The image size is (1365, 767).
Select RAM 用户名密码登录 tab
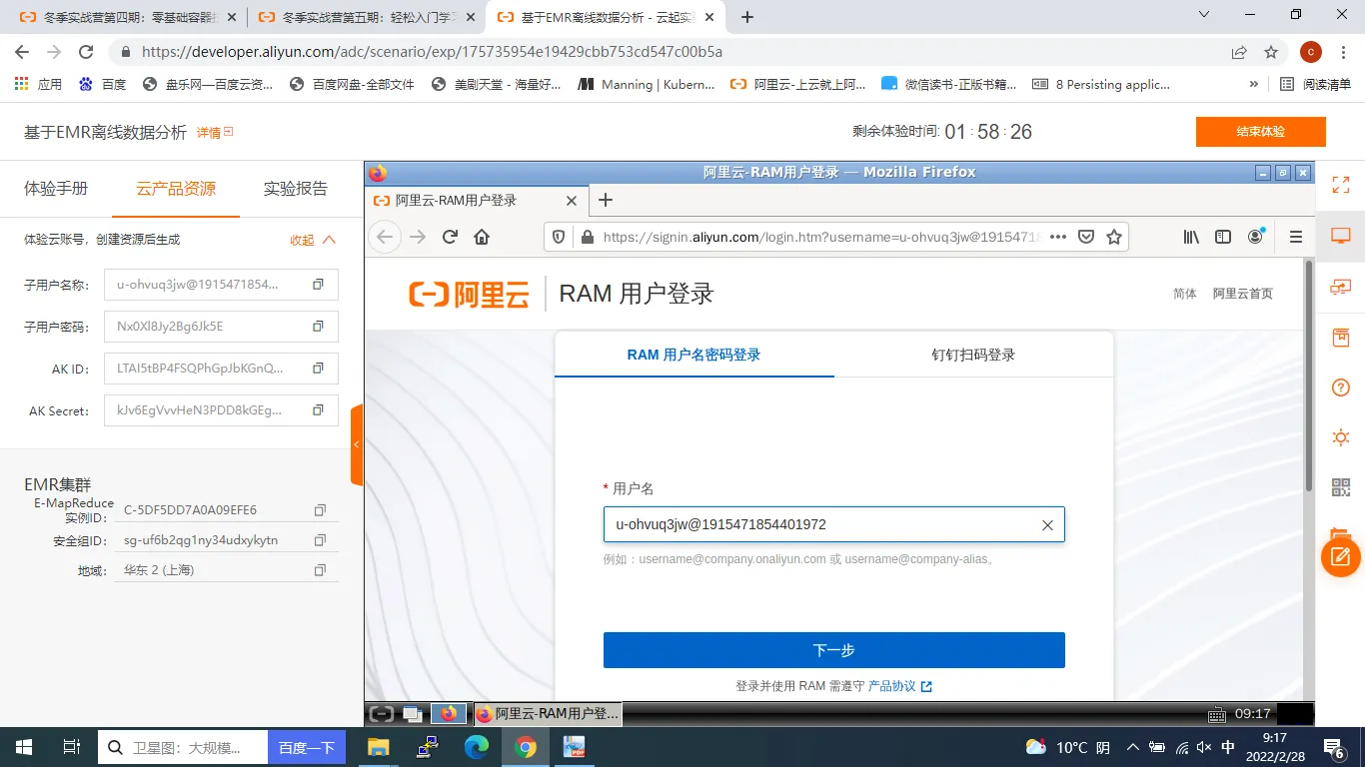[x=693, y=355]
